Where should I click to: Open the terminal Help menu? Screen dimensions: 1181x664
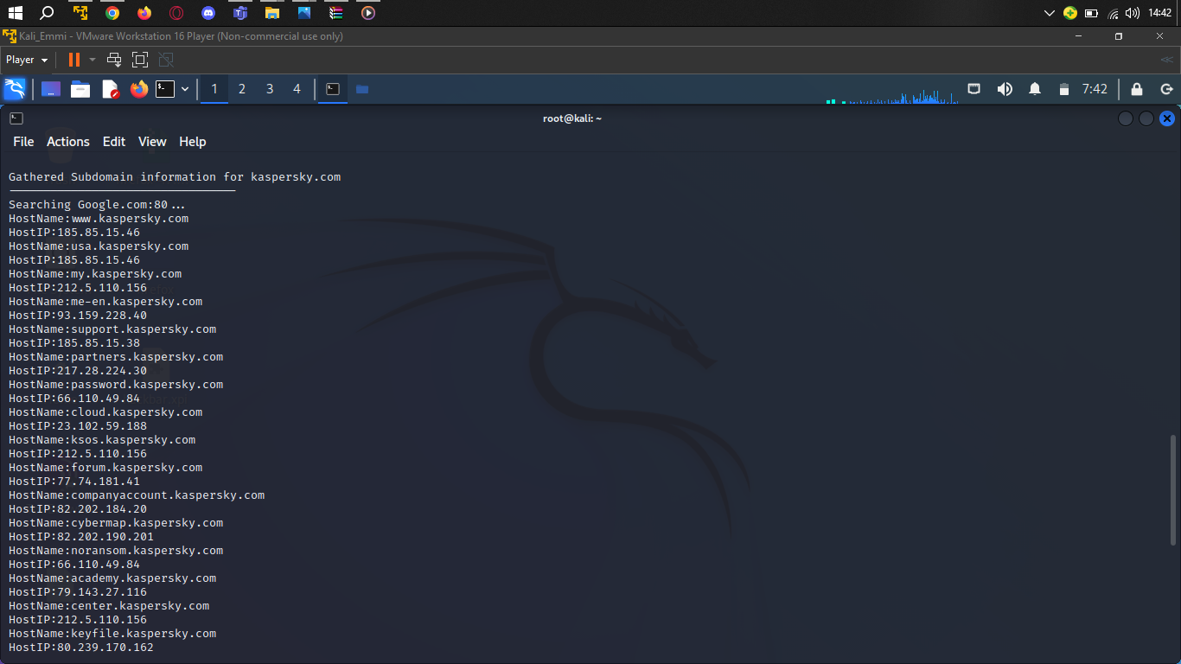pyautogui.click(x=193, y=142)
